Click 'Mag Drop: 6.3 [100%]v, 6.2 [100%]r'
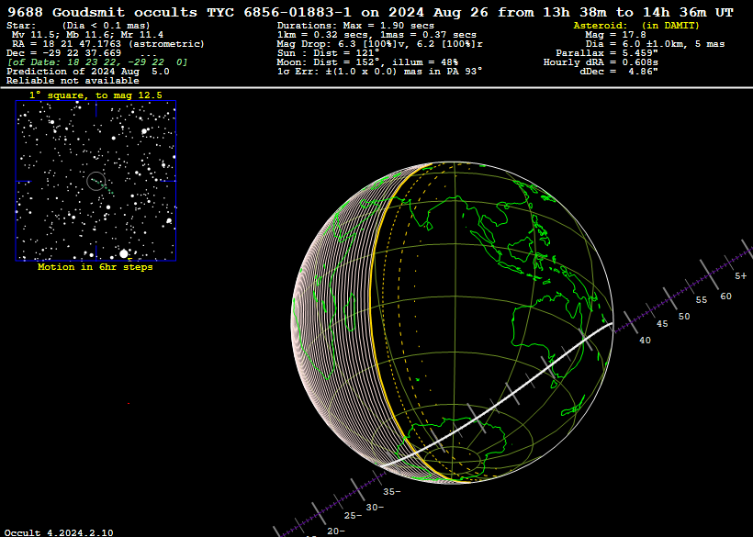The width and height of the screenshot is (753, 537). pyautogui.click(x=379, y=44)
